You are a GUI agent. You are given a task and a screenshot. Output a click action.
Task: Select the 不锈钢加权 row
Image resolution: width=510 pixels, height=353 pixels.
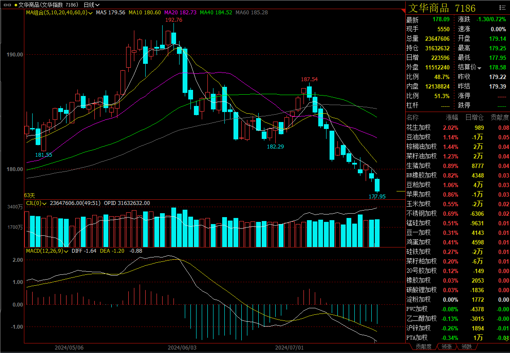click(458, 214)
